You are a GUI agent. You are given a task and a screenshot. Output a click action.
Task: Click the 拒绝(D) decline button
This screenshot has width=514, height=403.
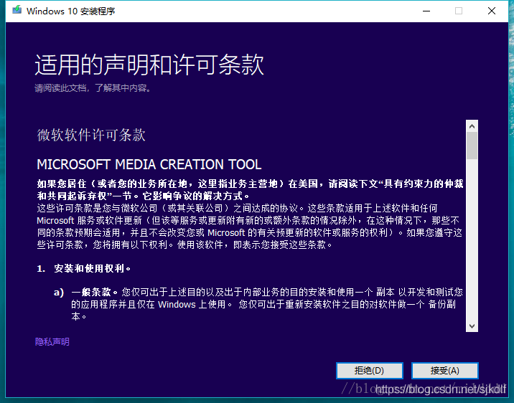tap(370, 371)
